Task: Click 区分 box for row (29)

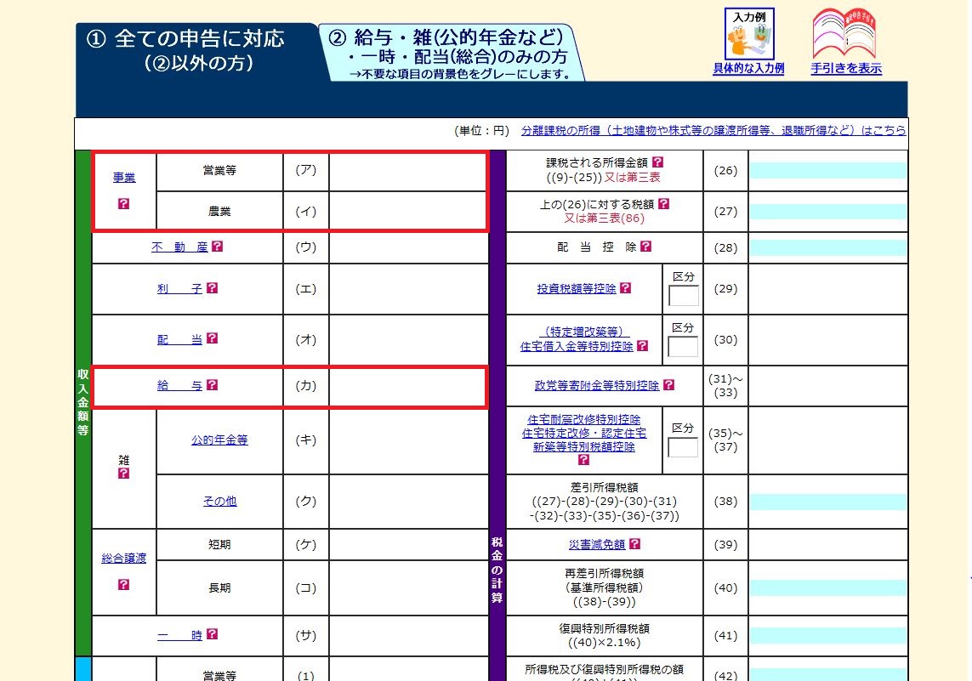Action: pos(684,296)
